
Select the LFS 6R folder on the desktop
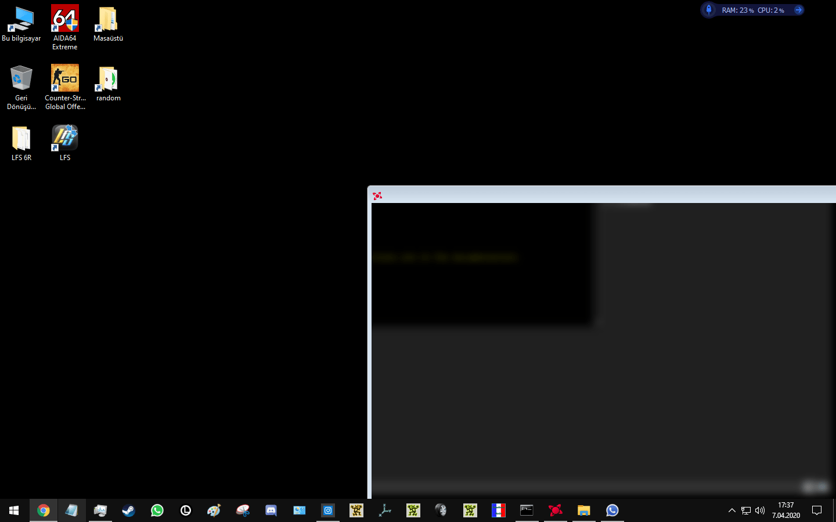(21, 143)
